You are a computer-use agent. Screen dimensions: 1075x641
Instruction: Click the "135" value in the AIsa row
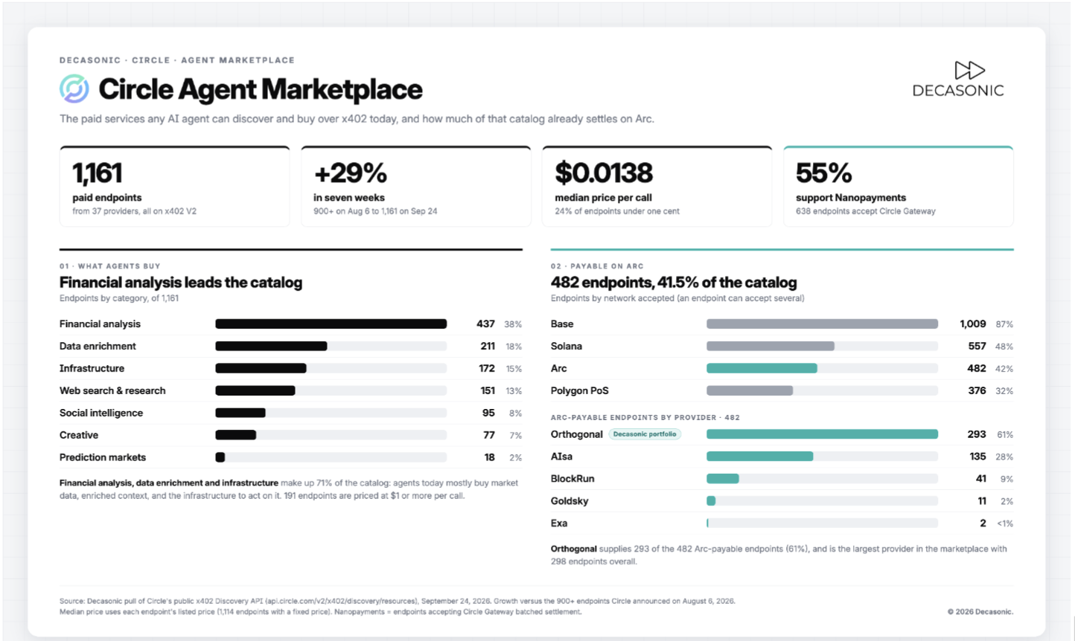tap(977, 457)
